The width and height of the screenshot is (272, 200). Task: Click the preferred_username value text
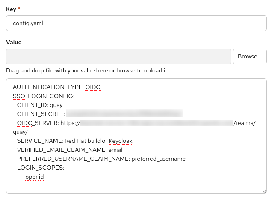158,159
